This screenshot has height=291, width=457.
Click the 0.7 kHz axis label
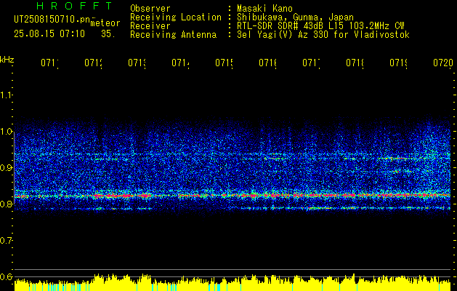(6, 241)
